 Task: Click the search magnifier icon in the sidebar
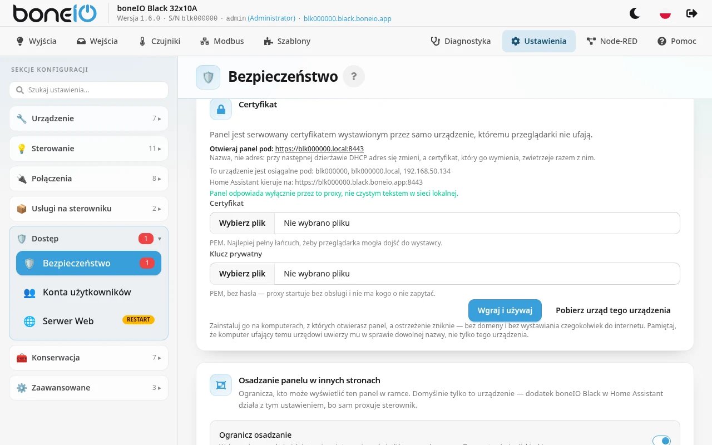pos(20,90)
